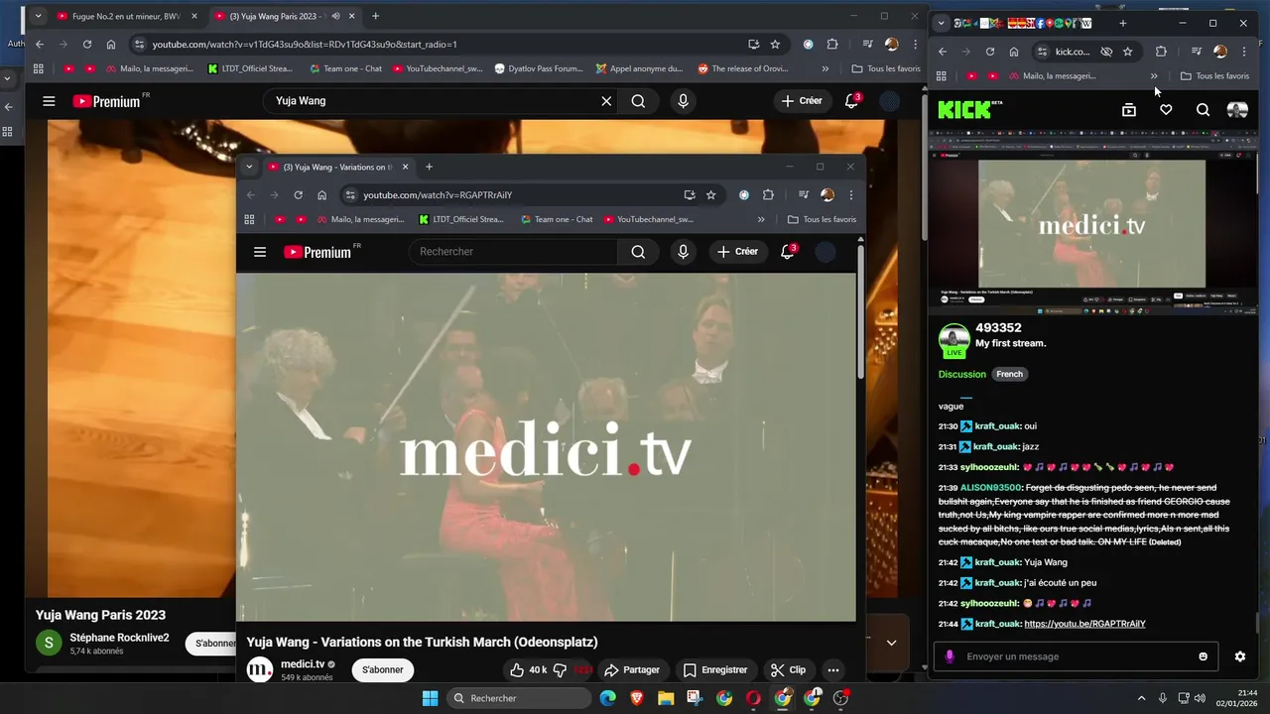Click the French language tag in Kick

click(1009, 374)
